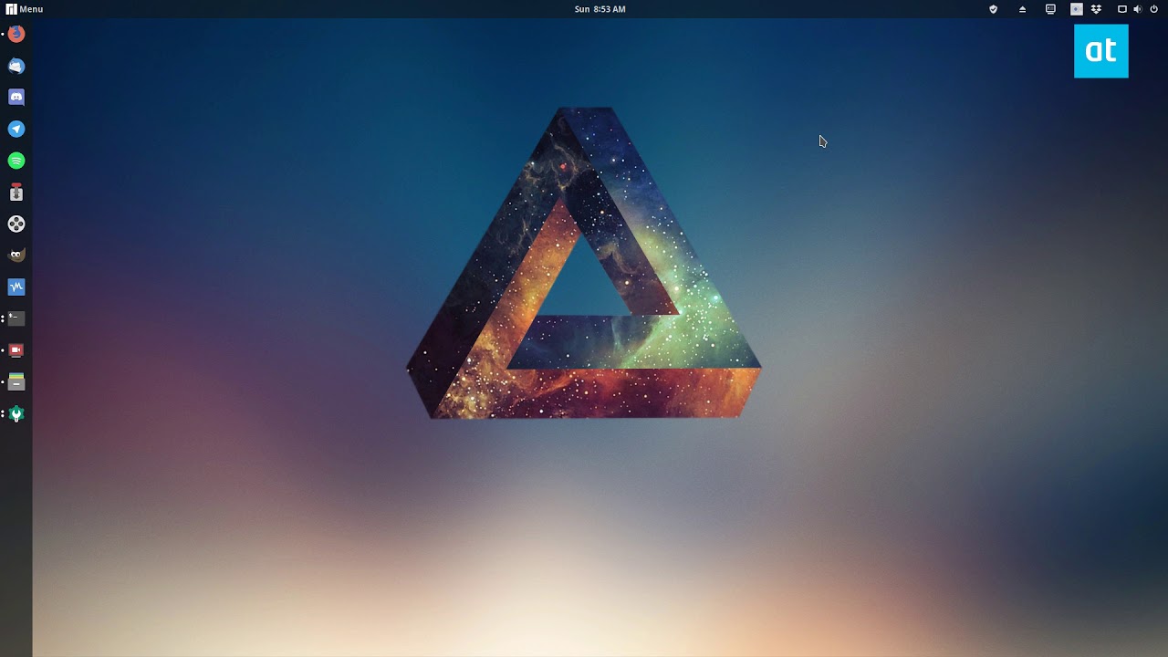The image size is (1168, 657).
Task: Open the volume speaker icon
Action: 1137,9
